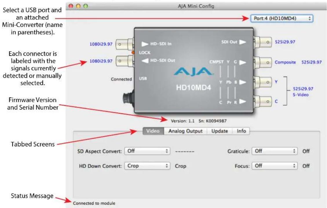Minimize the AJA Mini Config window

[x=78, y=6]
